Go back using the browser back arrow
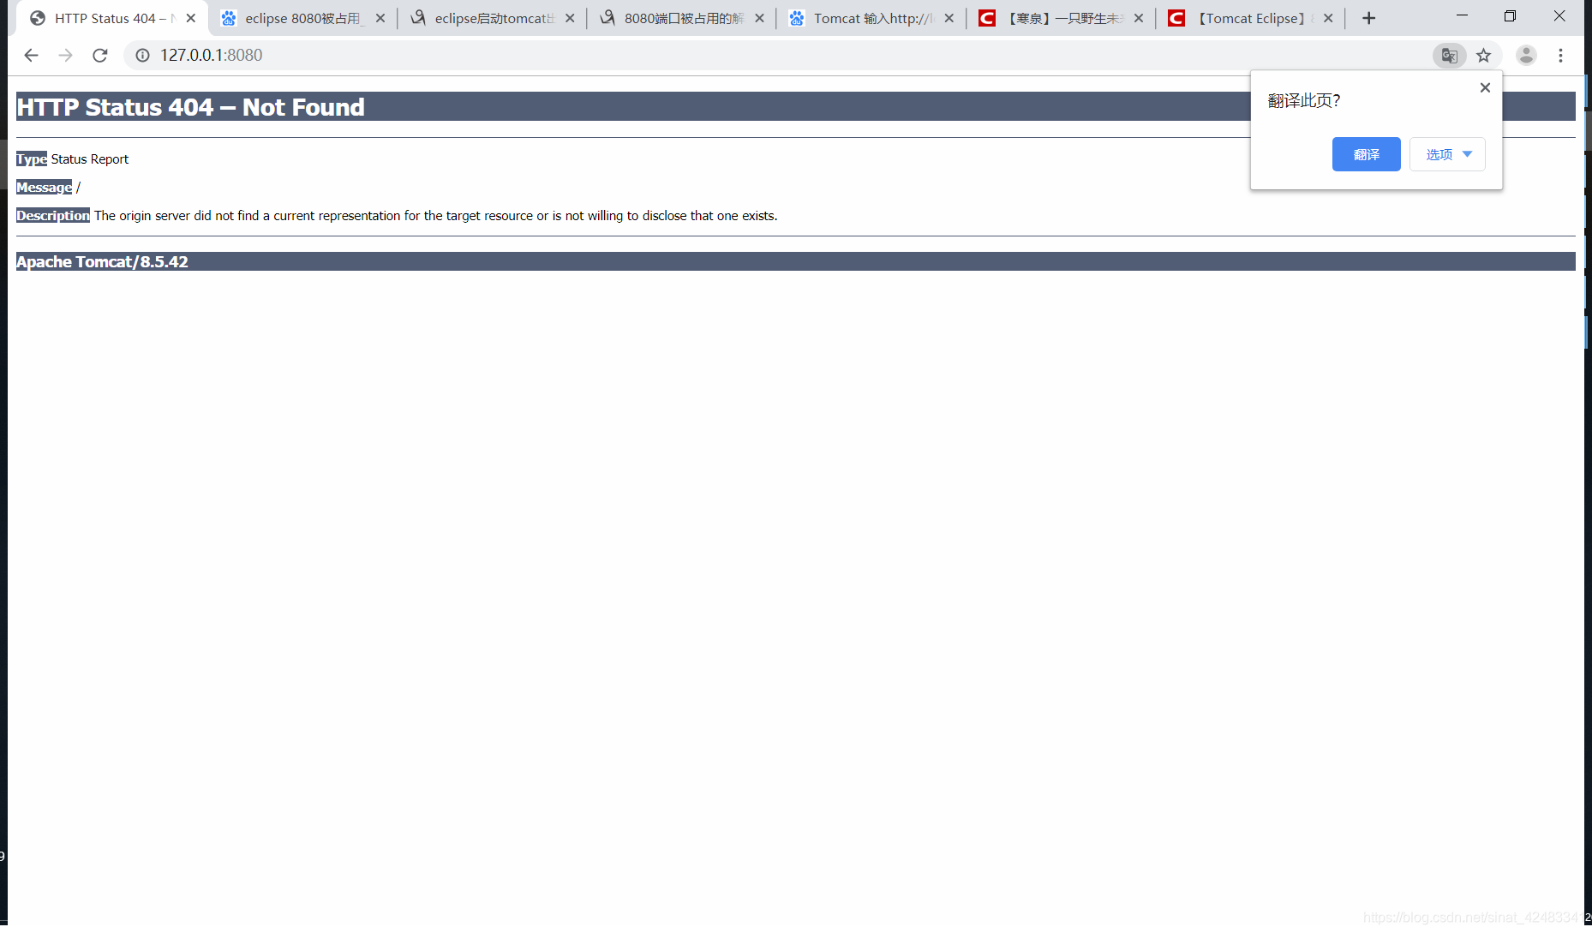Image resolution: width=1592 pixels, height=933 pixels. (x=32, y=55)
